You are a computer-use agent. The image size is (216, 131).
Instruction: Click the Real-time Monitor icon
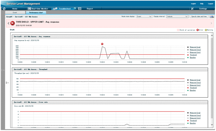click(29, 9)
